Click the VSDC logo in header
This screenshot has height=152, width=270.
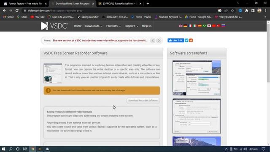point(54,26)
